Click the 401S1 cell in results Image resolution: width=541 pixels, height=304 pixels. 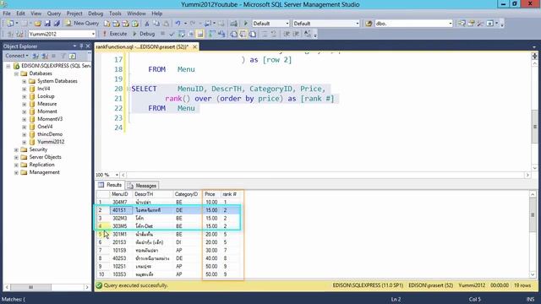pos(121,210)
